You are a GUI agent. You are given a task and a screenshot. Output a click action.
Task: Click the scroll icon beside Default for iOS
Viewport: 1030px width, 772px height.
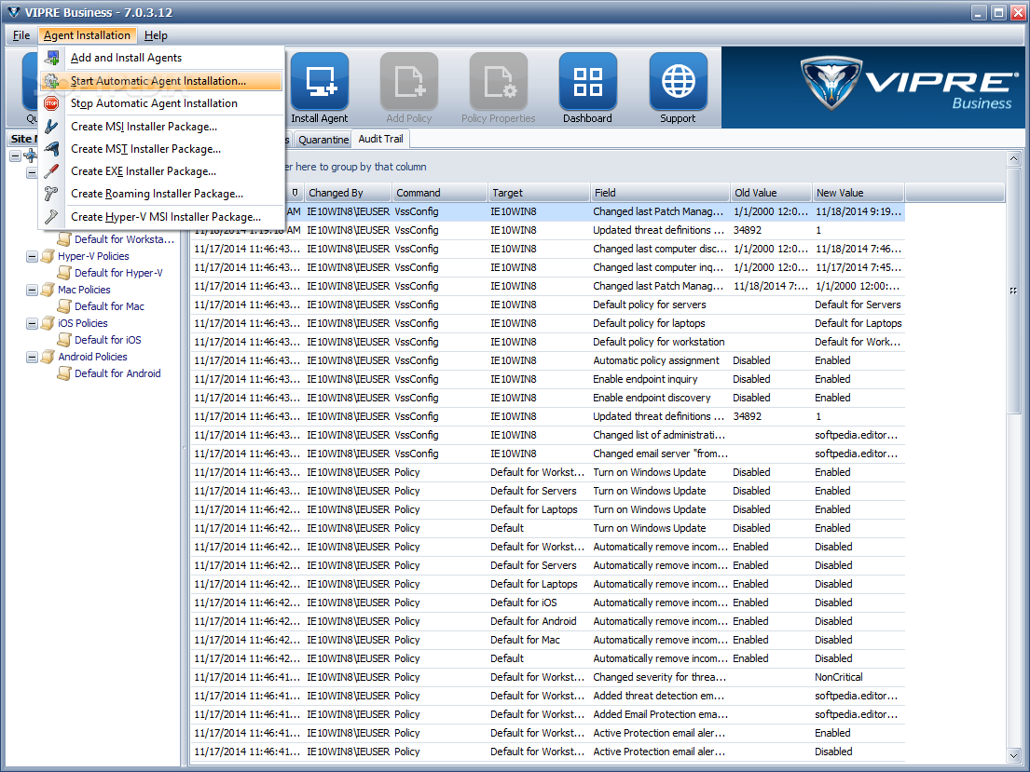64,339
